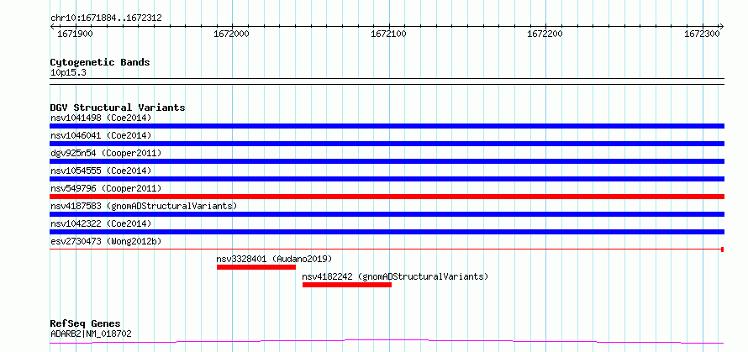The height and width of the screenshot is (352, 748).
Task: Open variant label nsv1042322 (Coe2014)
Action: point(101,223)
